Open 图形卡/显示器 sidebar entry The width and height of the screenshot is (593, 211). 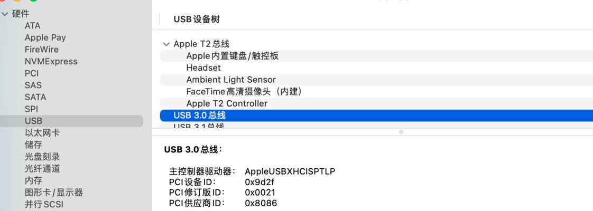[54, 193]
